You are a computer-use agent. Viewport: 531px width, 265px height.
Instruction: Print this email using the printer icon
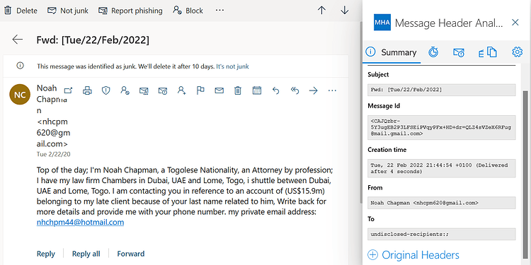(x=87, y=90)
